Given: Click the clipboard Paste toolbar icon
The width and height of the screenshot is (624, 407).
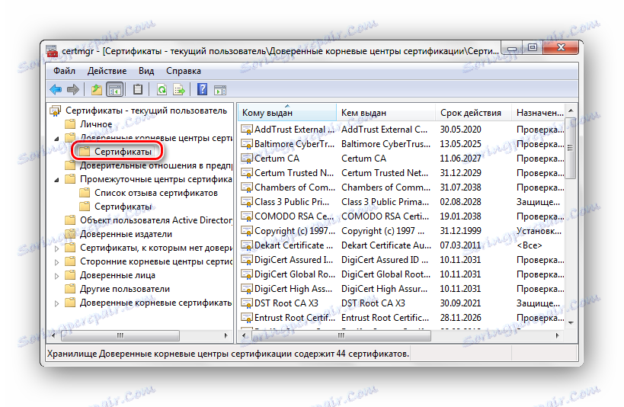Looking at the screenshot, I should coord(138,90).
